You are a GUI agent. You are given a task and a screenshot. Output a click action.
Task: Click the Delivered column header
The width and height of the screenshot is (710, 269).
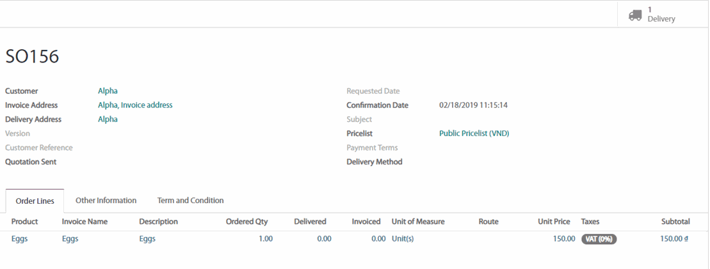point(310,222)
